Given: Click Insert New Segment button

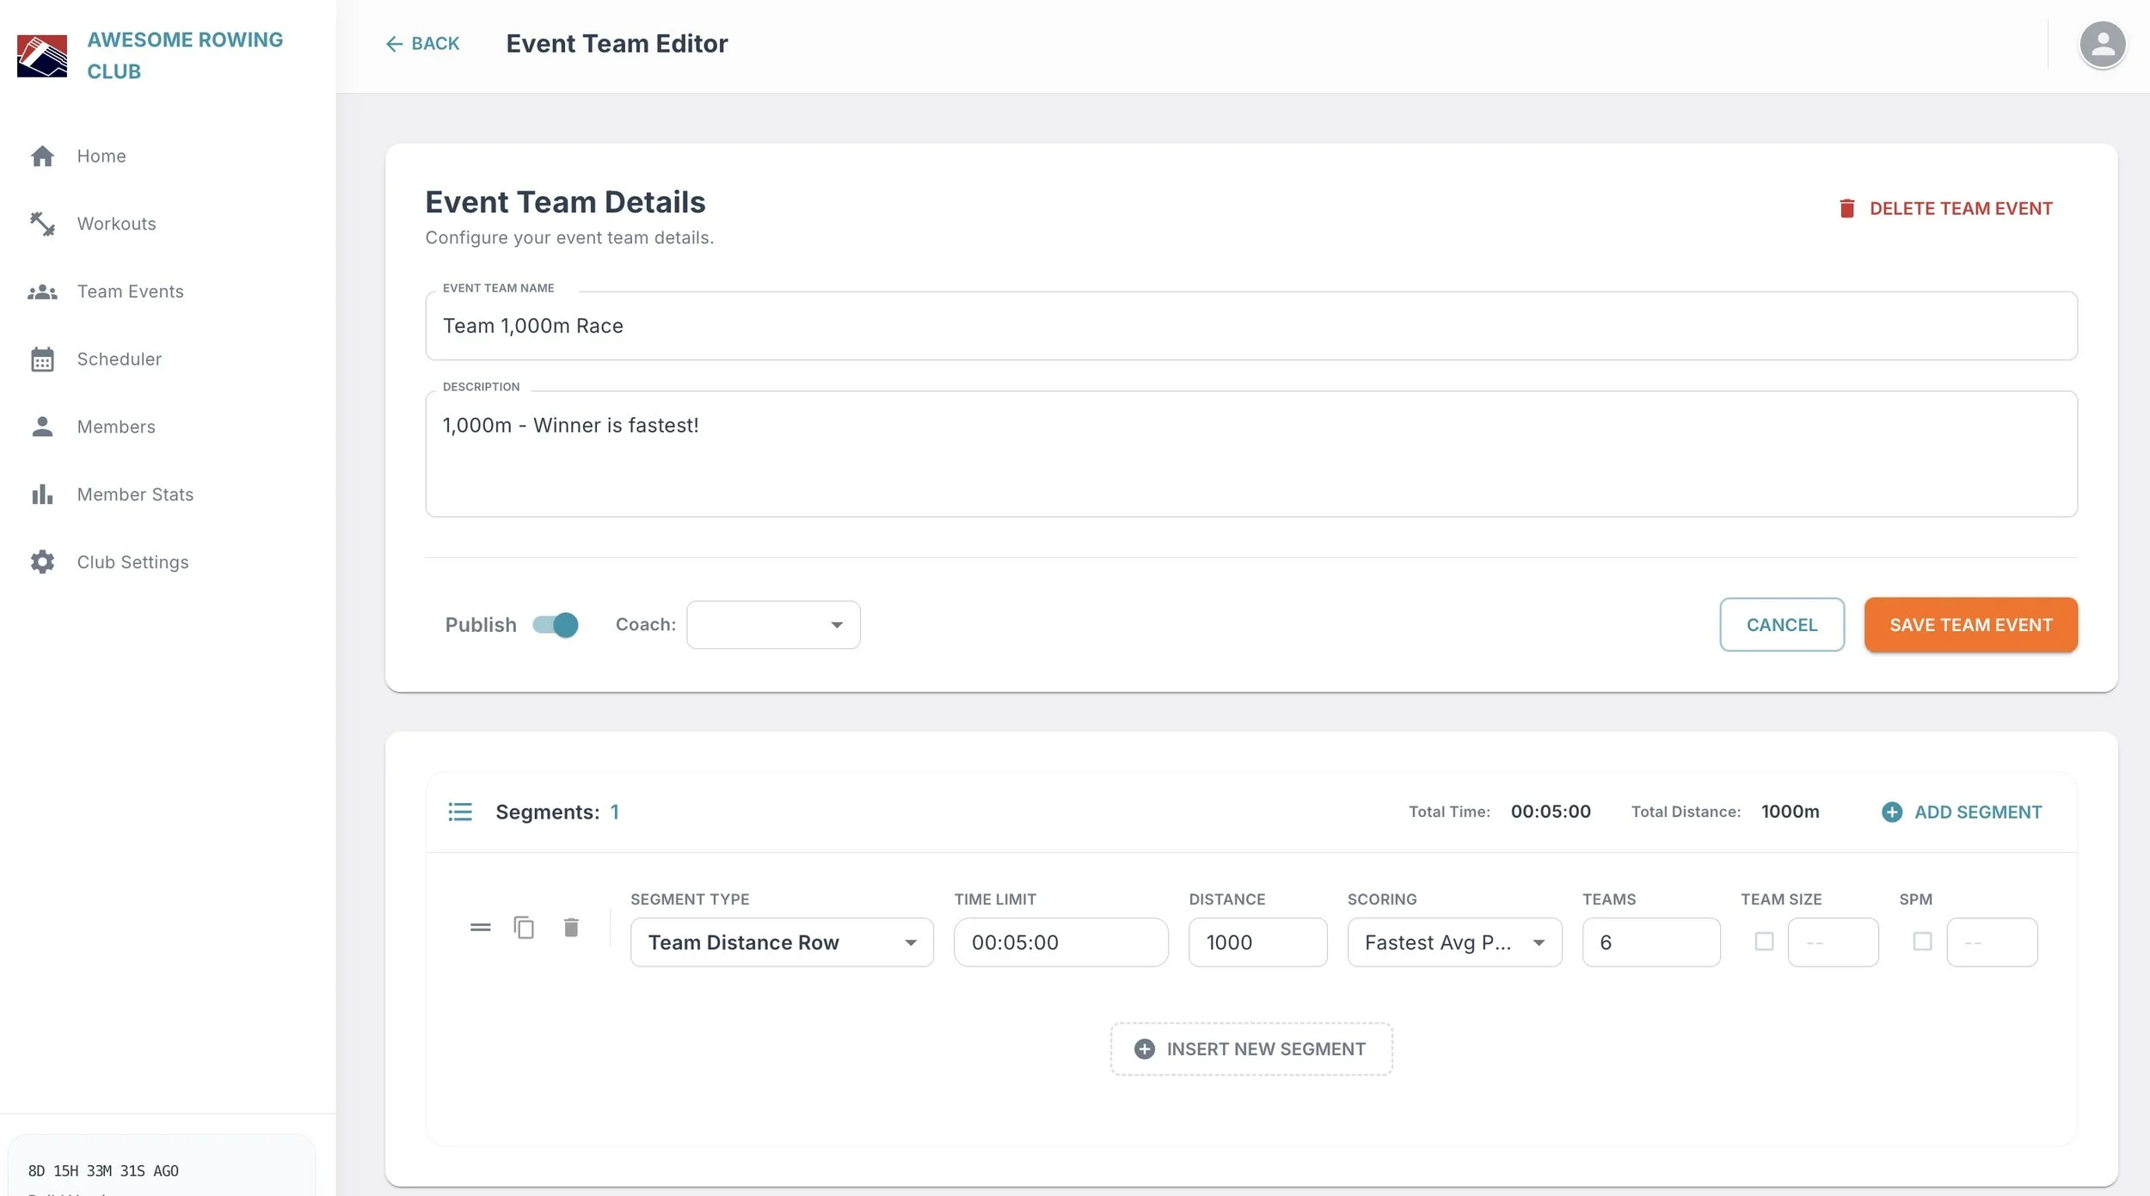Looking at the screenshot, I should [1250, 1049].
